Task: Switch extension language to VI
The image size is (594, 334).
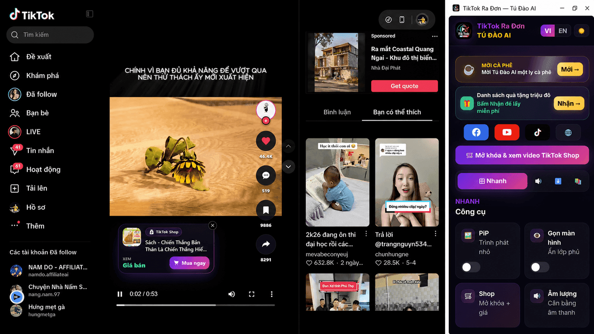Action: (548, 31)
